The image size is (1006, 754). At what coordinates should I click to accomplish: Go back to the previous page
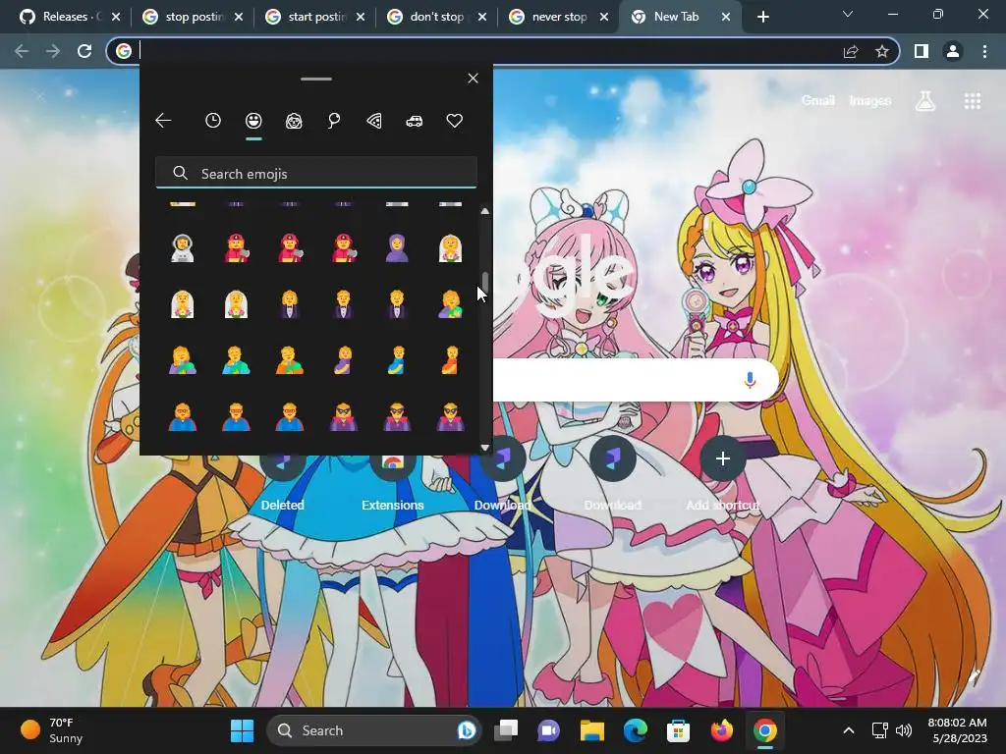coord(22,51)
